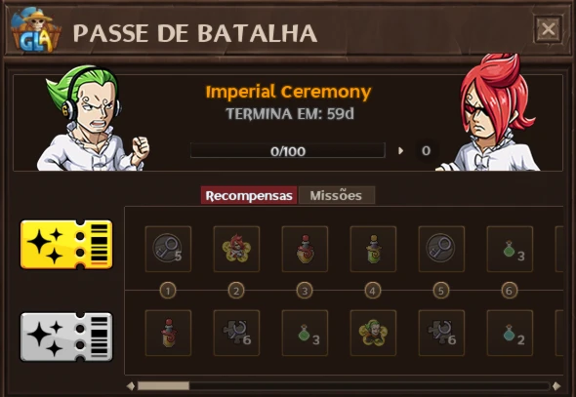The height and width of the screenshot is (397, 576).
Task: Select the green-haired character reward at level 4
Action: (373, 333)
